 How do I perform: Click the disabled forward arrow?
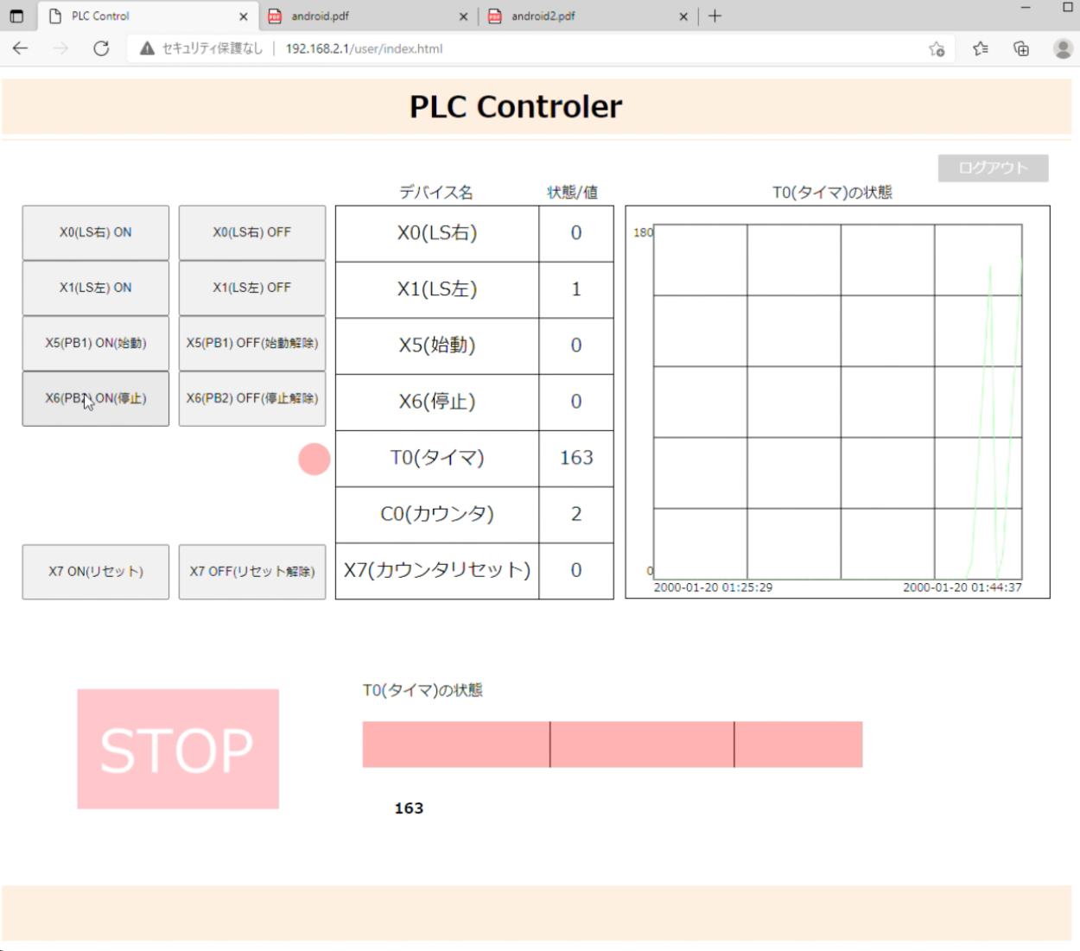pos(60,48)
